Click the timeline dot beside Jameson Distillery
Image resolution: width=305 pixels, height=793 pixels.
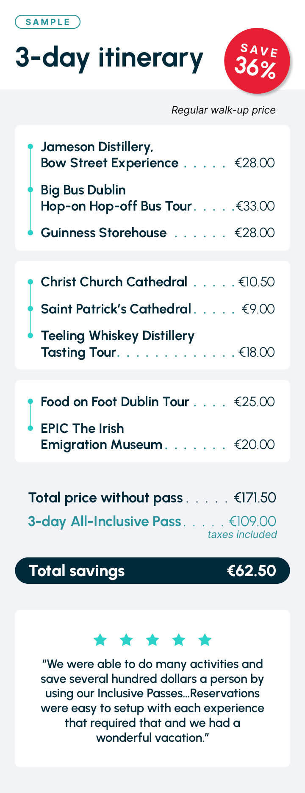(30, 147)
